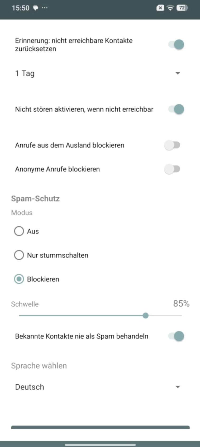Tap the three-dots status bar icon
The height and width of the screenshot is (447, 200).
click(45, 8)
